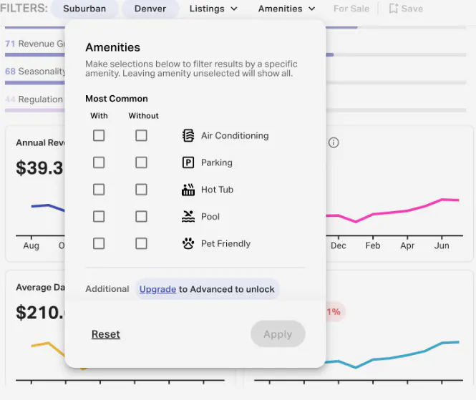The width and height of the screenshot is (476, 400).
Task: Collapse the Amenities dropdown
Action: click(286, 9)
